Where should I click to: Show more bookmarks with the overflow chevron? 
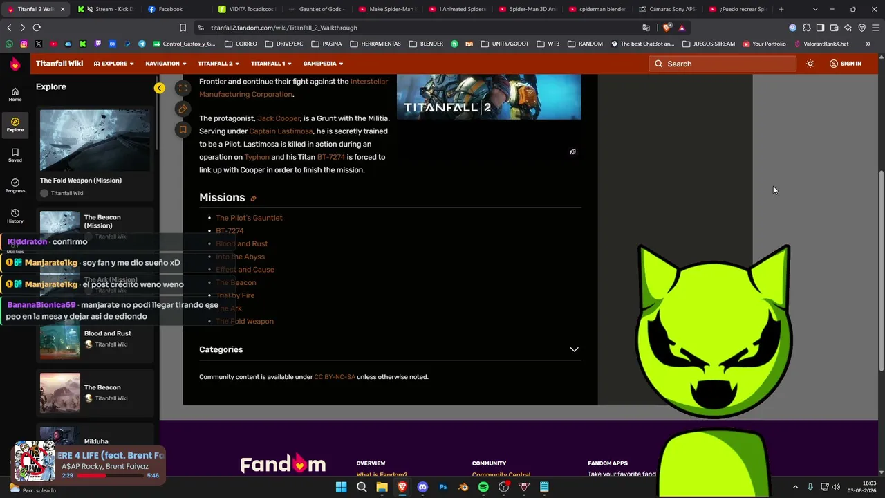(868, 44)
